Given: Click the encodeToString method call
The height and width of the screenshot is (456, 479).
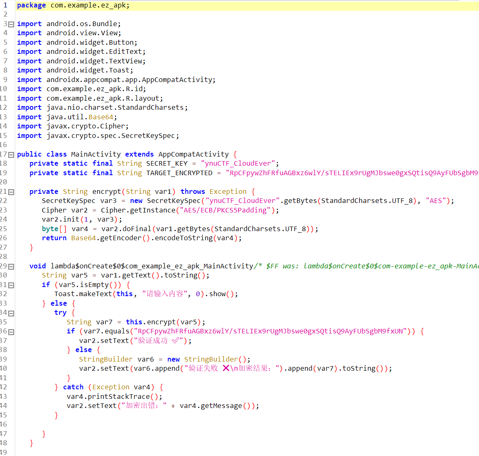Looking at the screenshot, I should [x=183, y=238].
